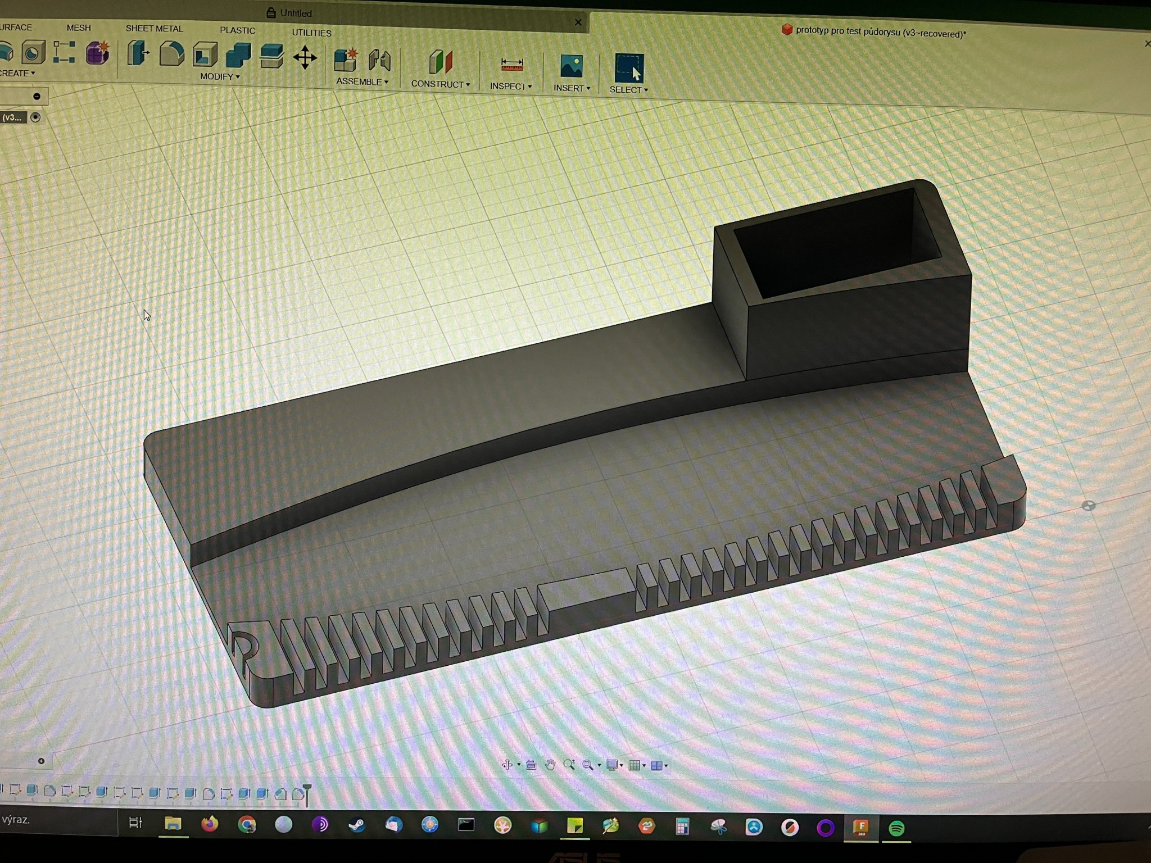Select the Press Pull tool
This screenshot has height=863, width=1151.
click(137, 54)
